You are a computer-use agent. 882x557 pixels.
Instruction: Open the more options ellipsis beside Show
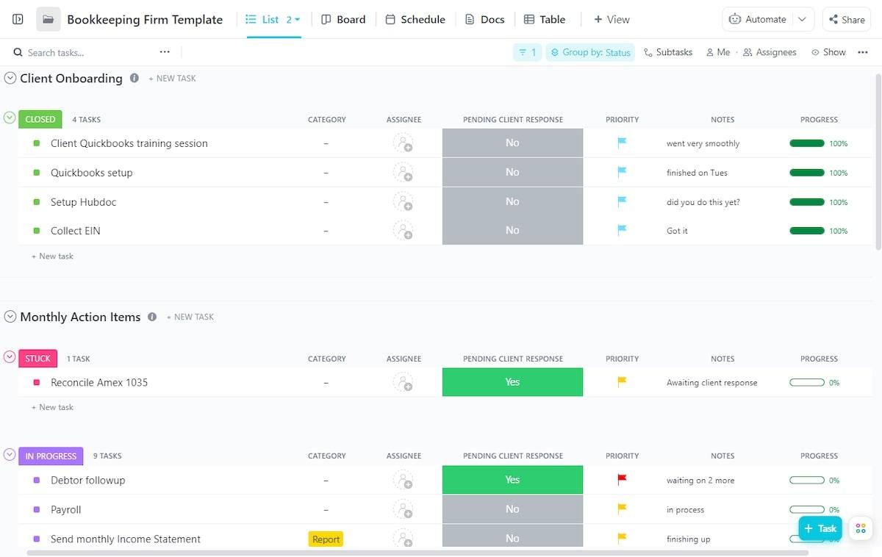tap(863, 52)
